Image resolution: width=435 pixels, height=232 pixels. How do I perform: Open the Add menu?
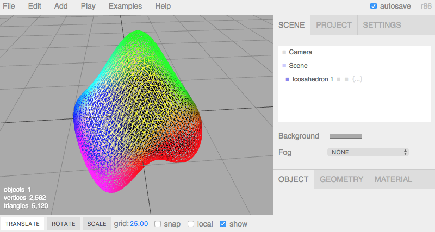pyautogui.click(x=61, y=6)
